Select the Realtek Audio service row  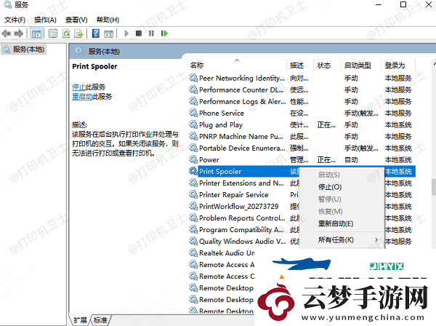click(222, 253)
